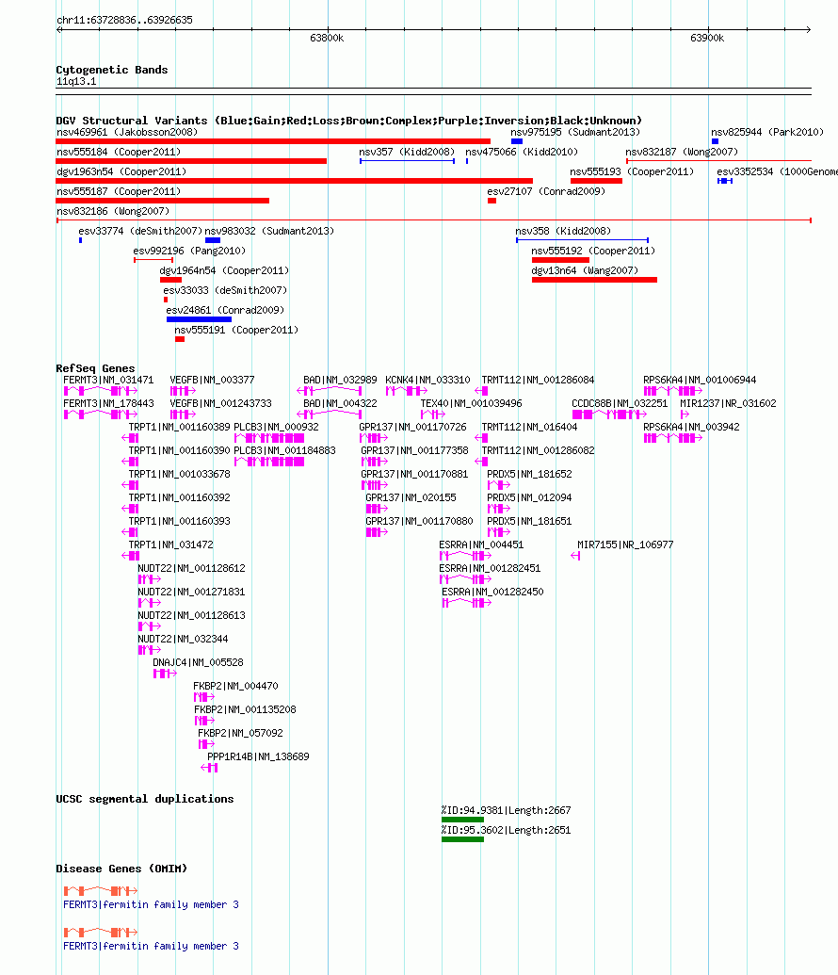Image resolution: width=838 pixels, height=975 pixels.
Task: Open the MIR1237|NR_031602 gene glyph
Action: click(685, 414)
